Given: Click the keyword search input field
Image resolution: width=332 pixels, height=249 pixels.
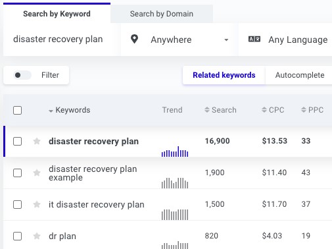Looking at the screenshot, I should click(62, 40).
